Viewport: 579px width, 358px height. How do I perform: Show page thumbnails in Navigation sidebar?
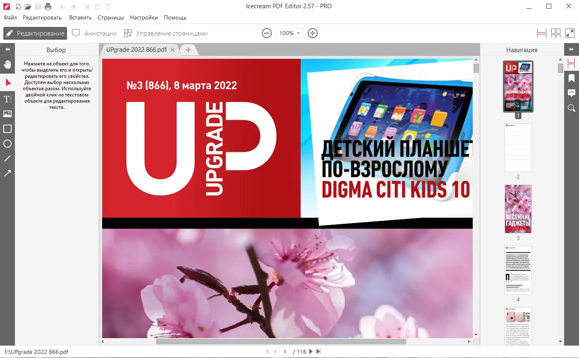click(572, 63)
